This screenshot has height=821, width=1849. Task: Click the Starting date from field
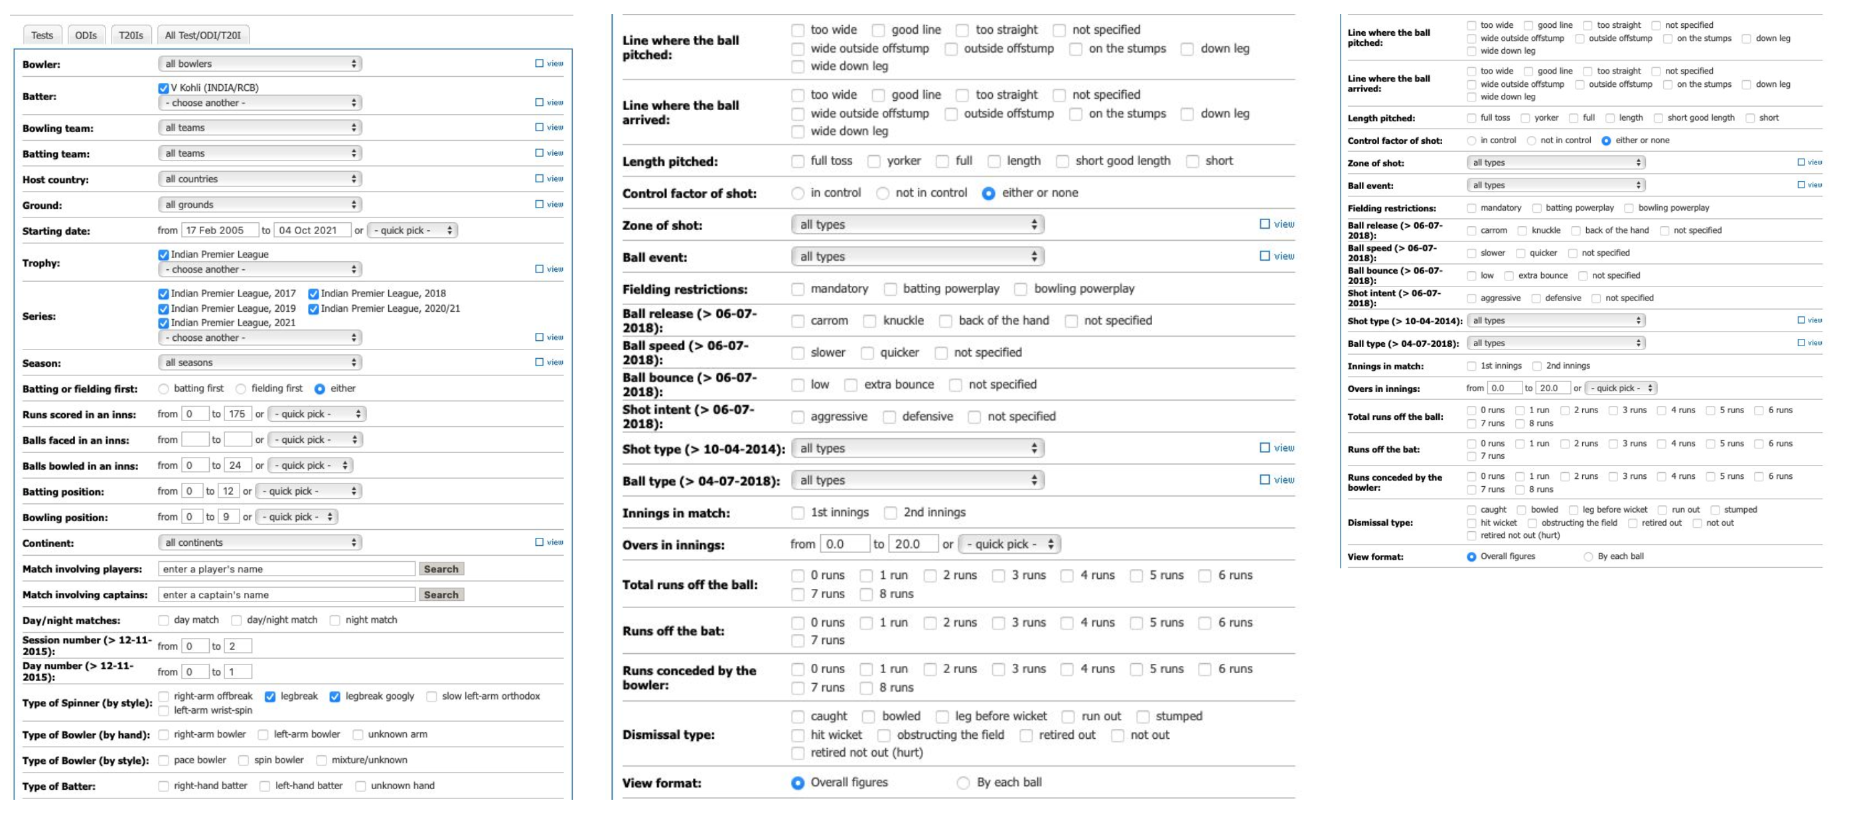point(219,230)
